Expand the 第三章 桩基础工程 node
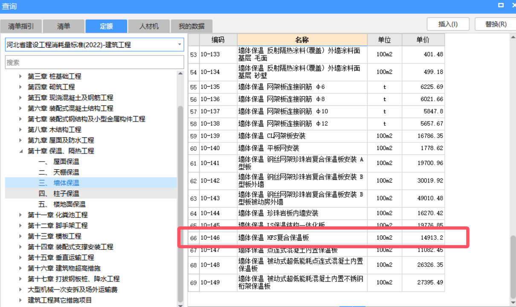 click(20, 76)
